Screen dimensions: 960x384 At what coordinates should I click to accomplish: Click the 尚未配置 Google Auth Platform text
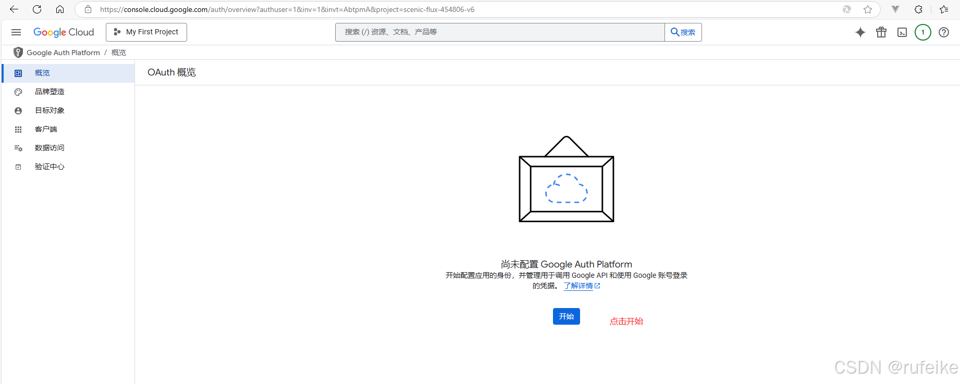(x=567, y=264)
